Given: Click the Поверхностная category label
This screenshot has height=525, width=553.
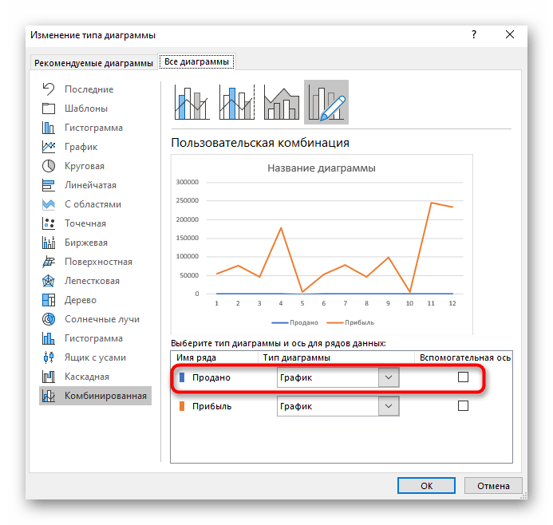Looking at the screenshot, I should click(98, 262).
